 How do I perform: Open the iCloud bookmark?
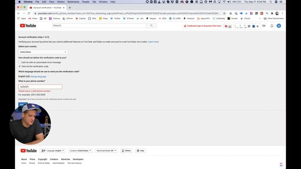click(x=245, y=19)
